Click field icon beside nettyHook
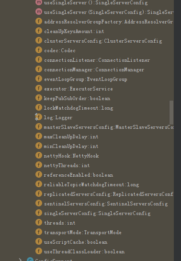 [39, 155]
